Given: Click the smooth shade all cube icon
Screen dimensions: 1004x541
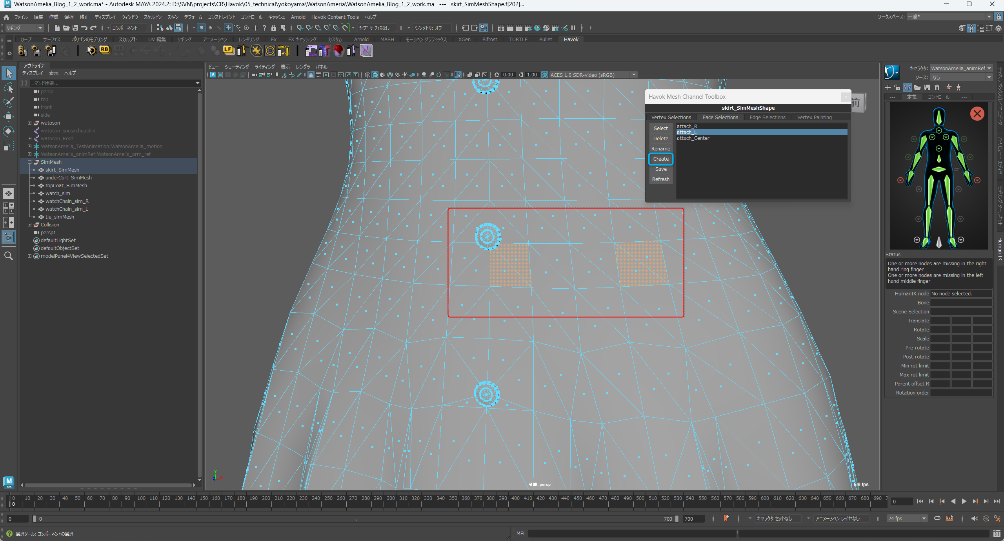Looking at the screenshot, I should [375, 75].
